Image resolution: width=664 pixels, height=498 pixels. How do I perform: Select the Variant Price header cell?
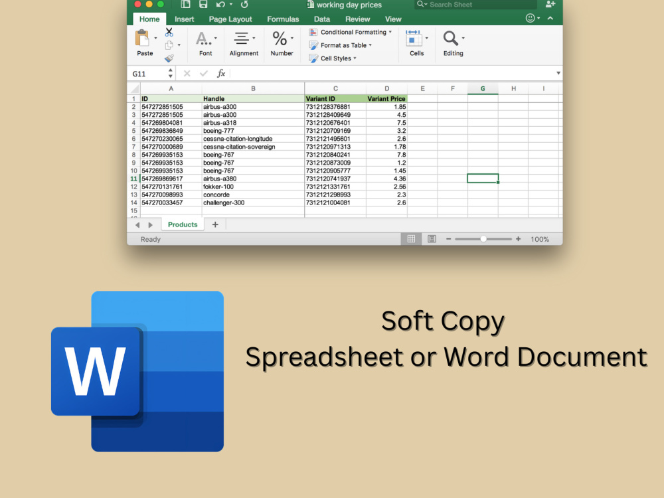386,99
